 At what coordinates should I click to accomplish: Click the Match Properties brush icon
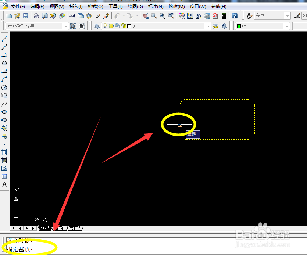pos(98,16)
